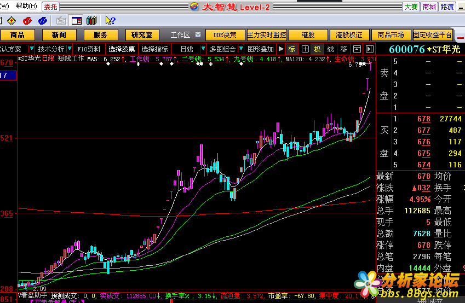Click the blue round toolbar icon
465x303 pixels.
pos(43,21)
